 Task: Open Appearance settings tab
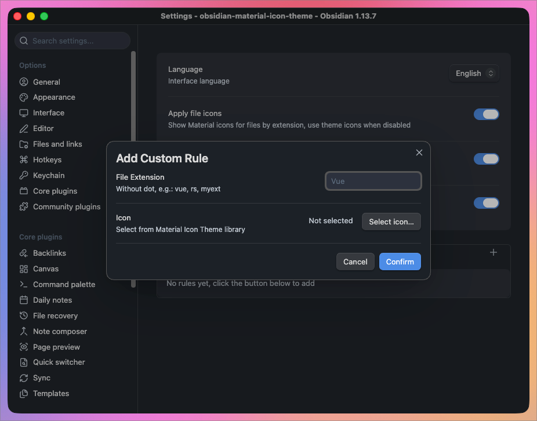pos(54,97)
